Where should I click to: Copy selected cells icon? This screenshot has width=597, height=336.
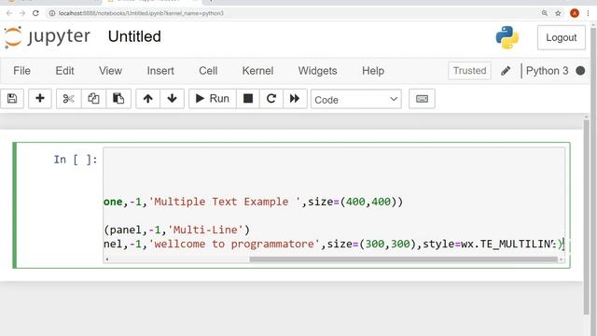coord(93,99)
